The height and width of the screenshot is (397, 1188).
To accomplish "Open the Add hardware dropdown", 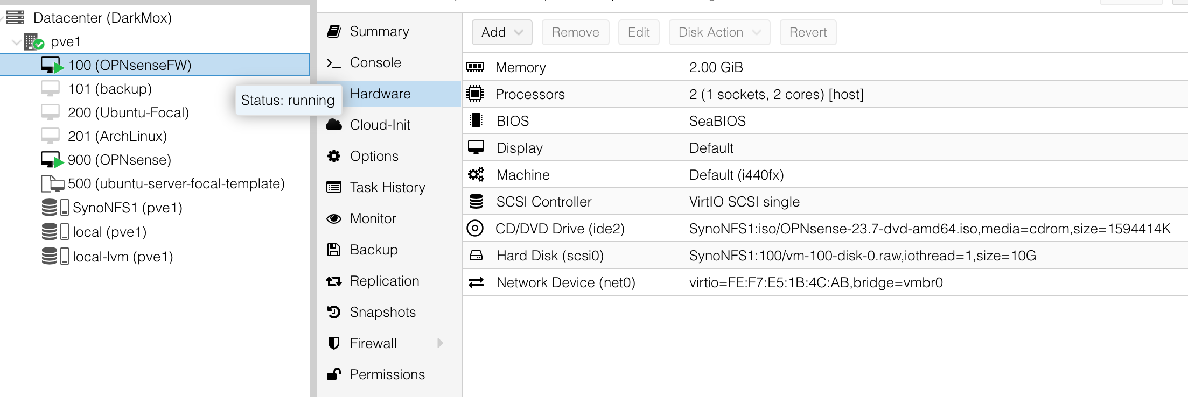I will click(x=502, y=32).
